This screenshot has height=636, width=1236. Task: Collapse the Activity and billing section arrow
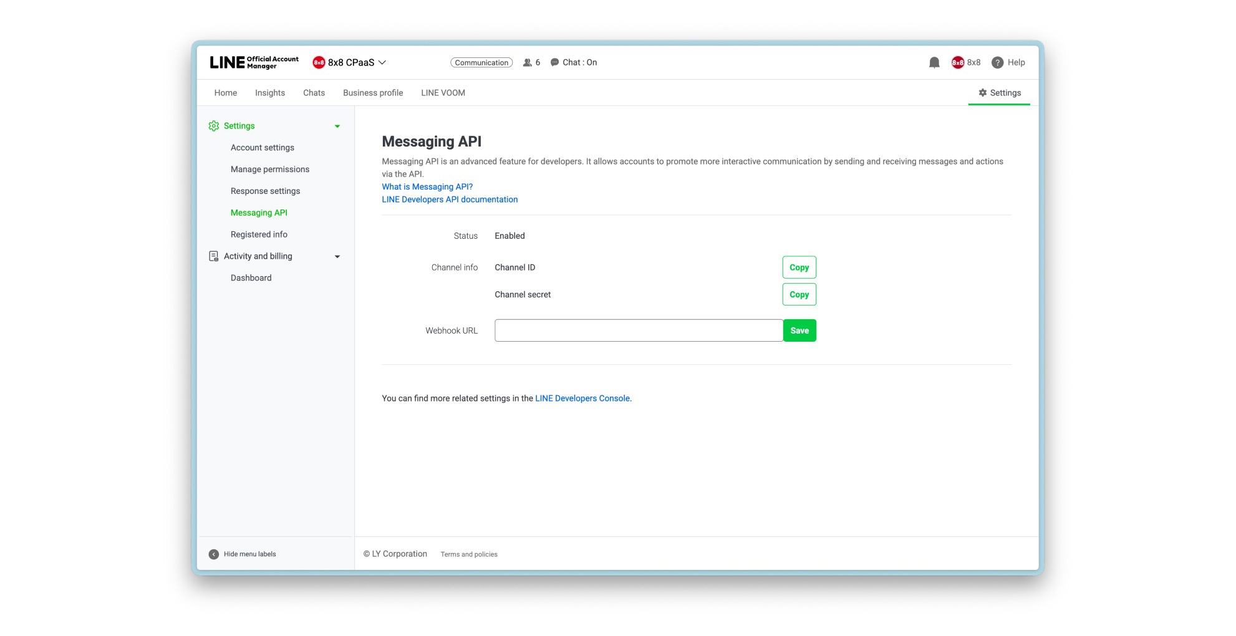337,256
